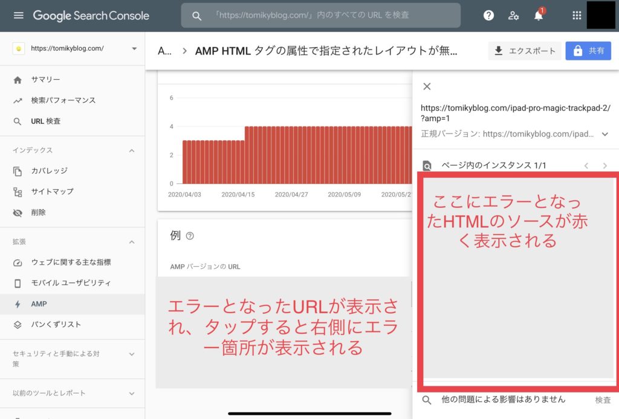
Task: Click speedometer icon beside ウェブに関する主な指標
Action: (18, 262)
